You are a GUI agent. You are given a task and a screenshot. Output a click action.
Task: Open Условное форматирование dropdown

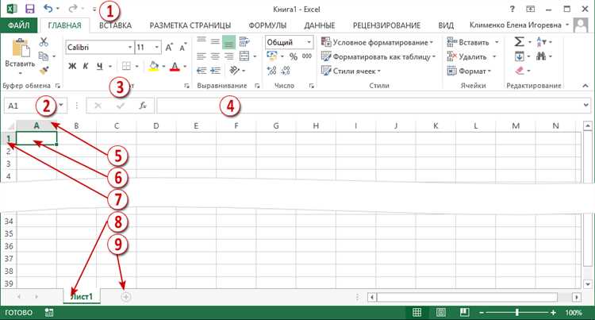click(x=377, y=43)
